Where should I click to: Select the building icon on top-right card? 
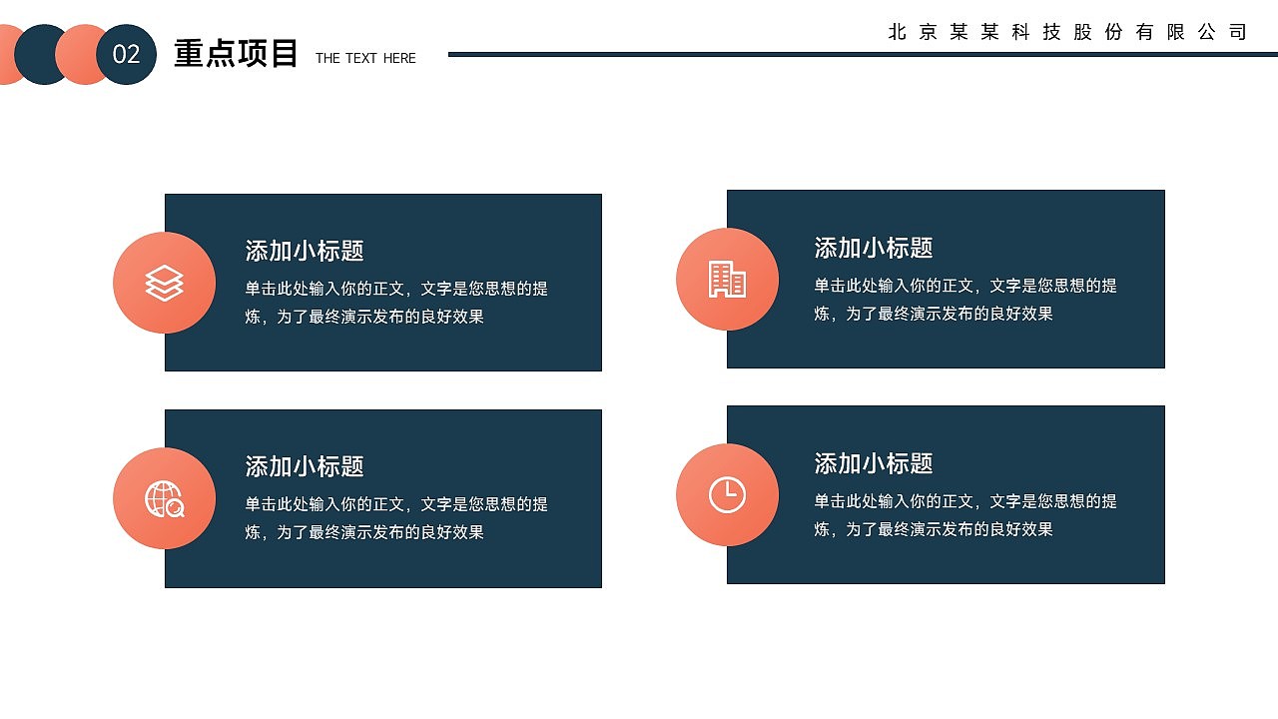[728, 280]
